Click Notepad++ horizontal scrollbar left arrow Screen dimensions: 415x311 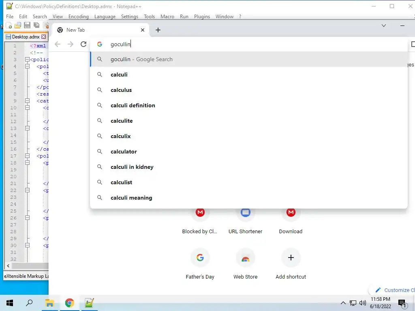point(8,266)
